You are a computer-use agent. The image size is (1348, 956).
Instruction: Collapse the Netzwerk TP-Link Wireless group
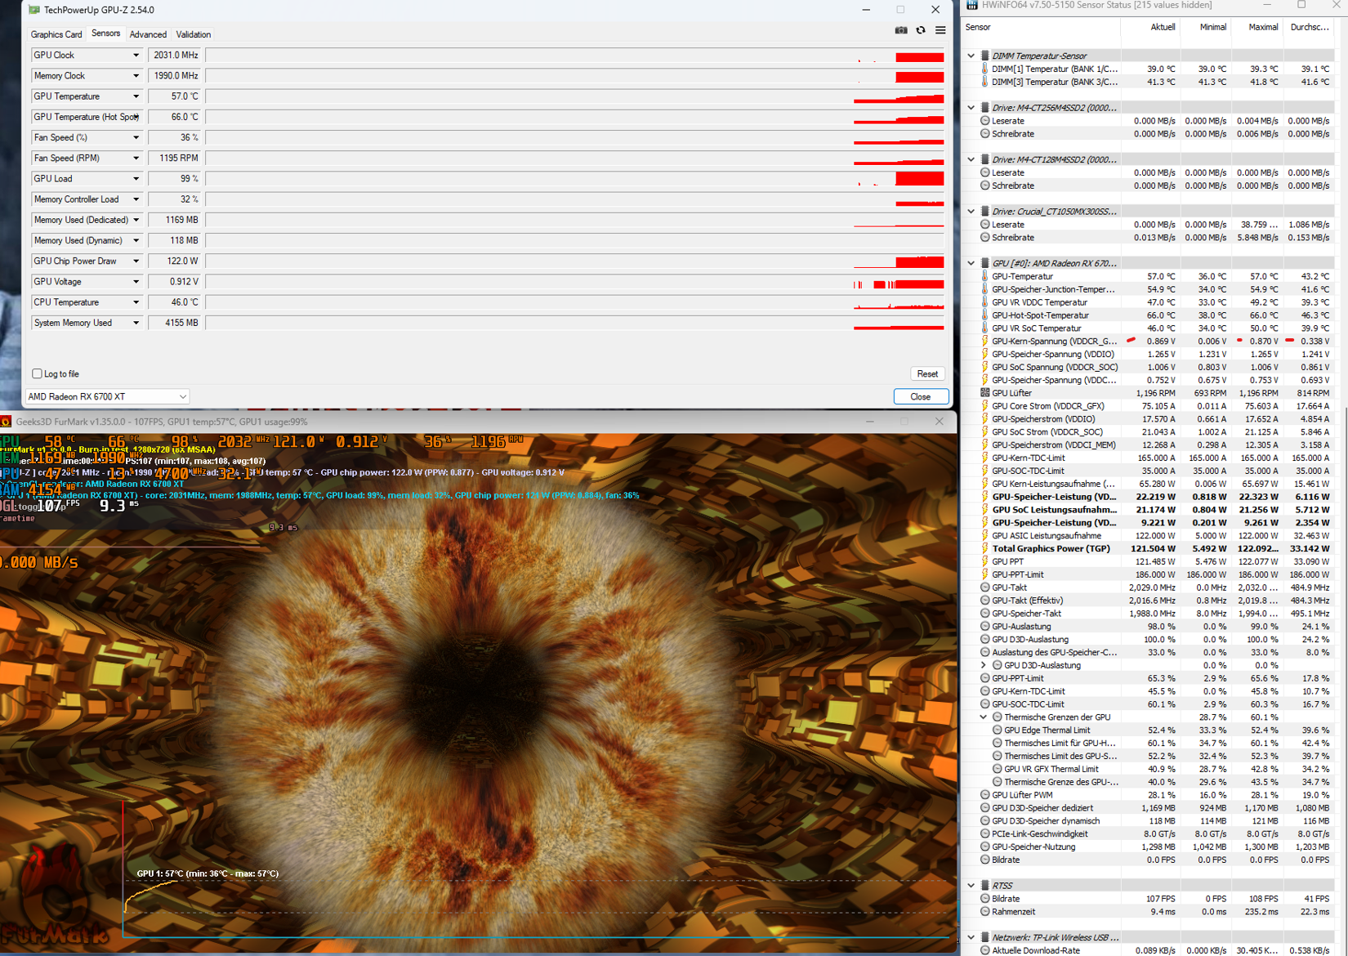(x=971, y=937)
